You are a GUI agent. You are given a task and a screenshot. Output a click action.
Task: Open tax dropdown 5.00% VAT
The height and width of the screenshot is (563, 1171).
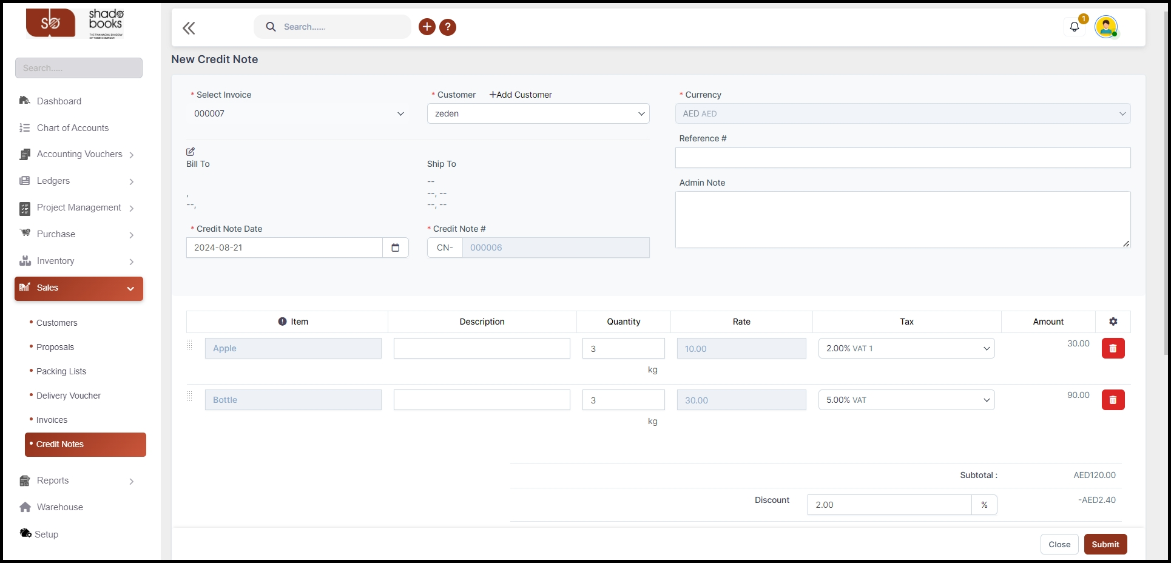pos(906,400)
